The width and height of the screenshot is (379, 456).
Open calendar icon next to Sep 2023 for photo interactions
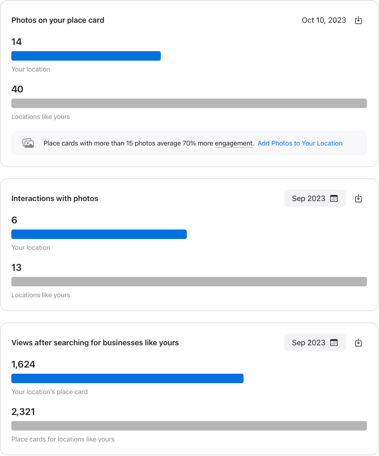point(334,198)
